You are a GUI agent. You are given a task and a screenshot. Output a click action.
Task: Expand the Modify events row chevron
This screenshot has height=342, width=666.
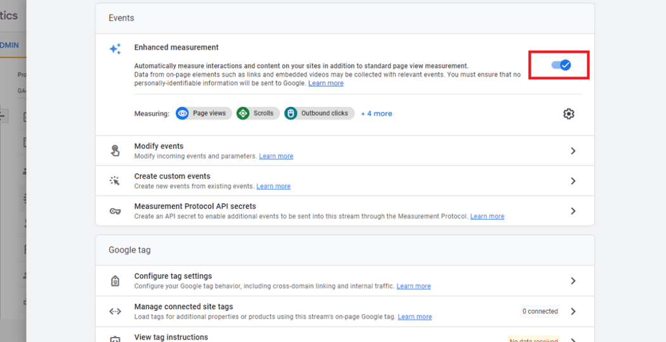pos(573,151)
